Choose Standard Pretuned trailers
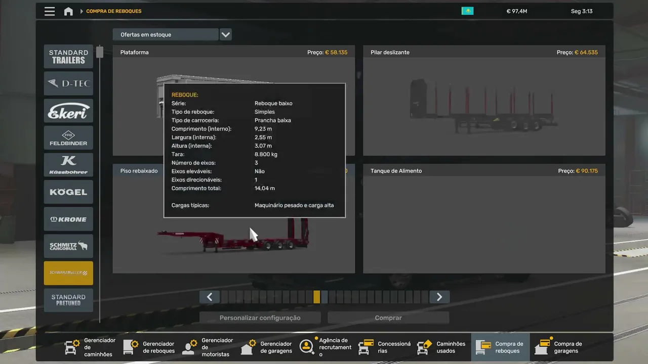 (x=68, y=300)
